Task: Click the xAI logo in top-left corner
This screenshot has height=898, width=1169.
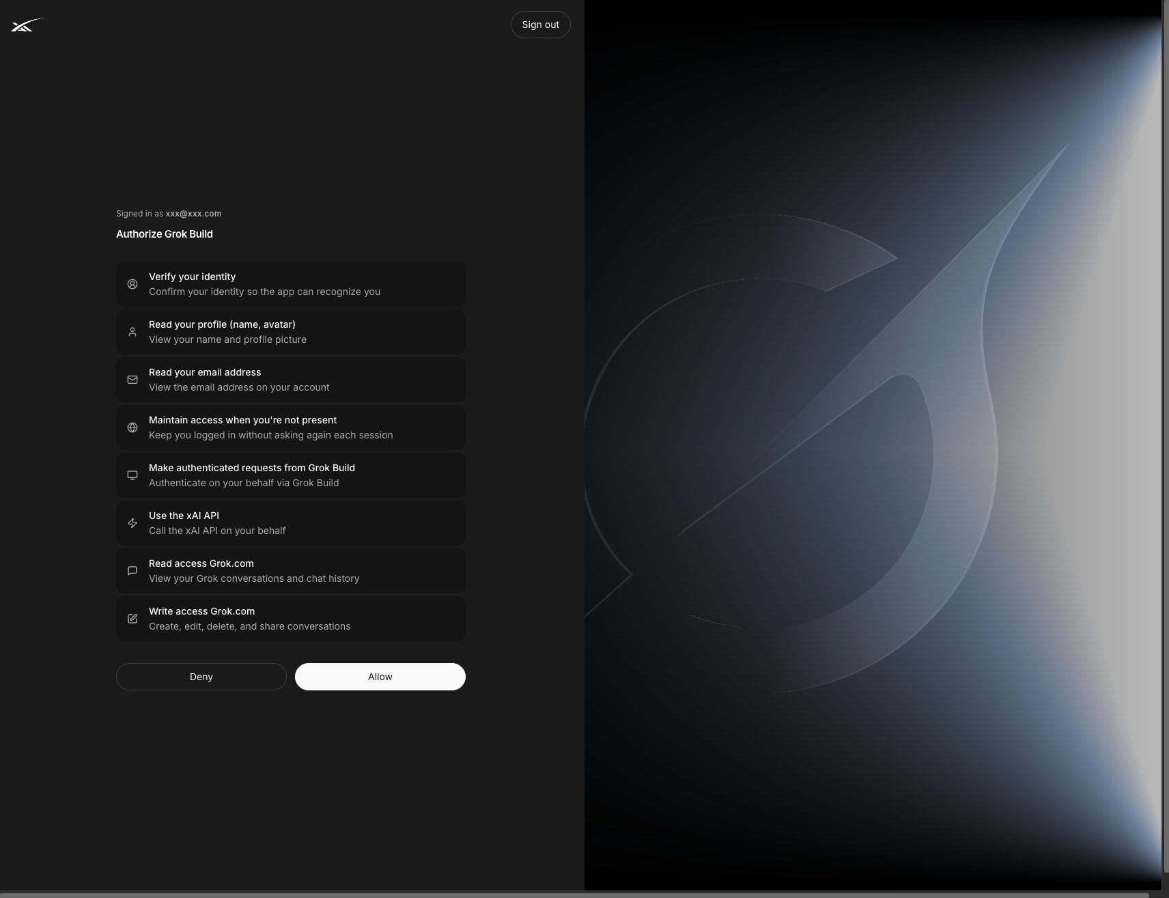Action: coord(27,25)
